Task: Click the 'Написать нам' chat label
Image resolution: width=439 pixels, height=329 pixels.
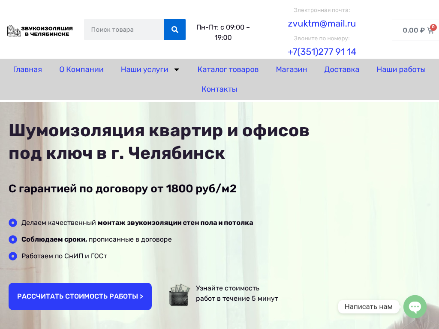Action: (368, 307)
